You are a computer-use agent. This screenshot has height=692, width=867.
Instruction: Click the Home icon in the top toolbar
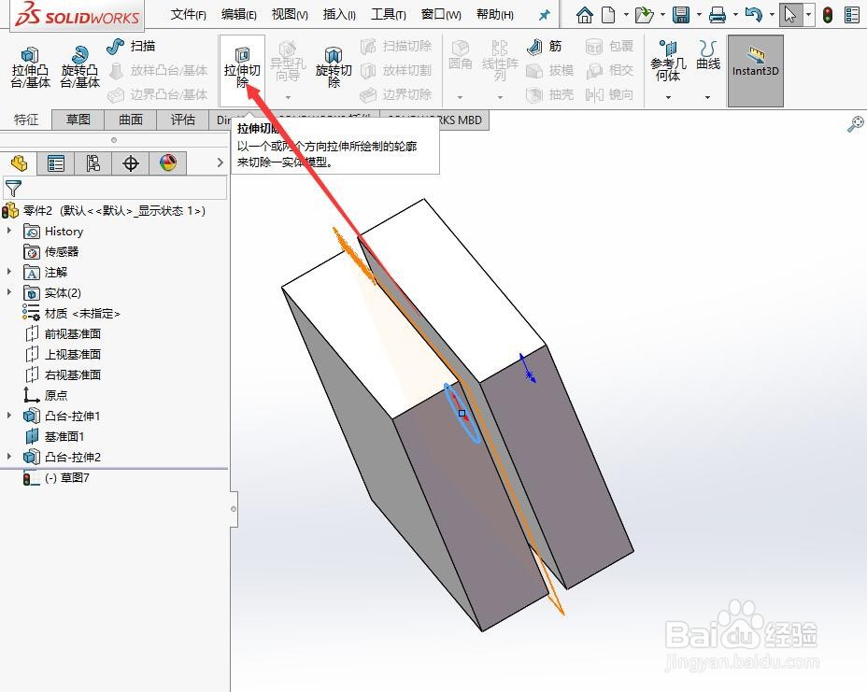click(584, 15)
